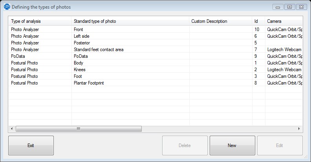Close the dialog with the X button

point(302,7)
